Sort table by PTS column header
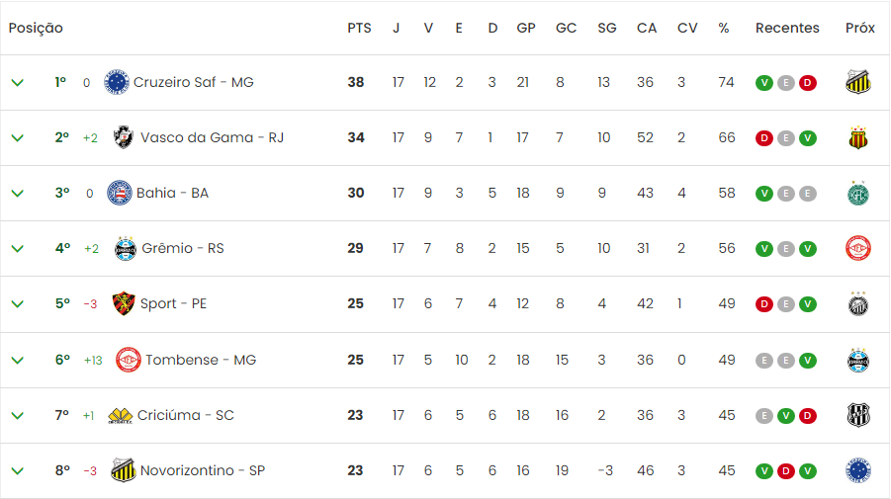891x499 pixels. (x=359, y=29)
